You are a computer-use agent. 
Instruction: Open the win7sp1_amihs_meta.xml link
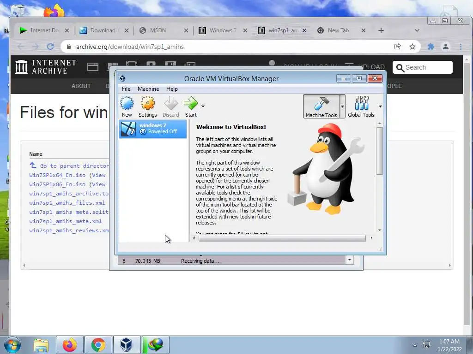pyautogui.click(x=66, y=221)
